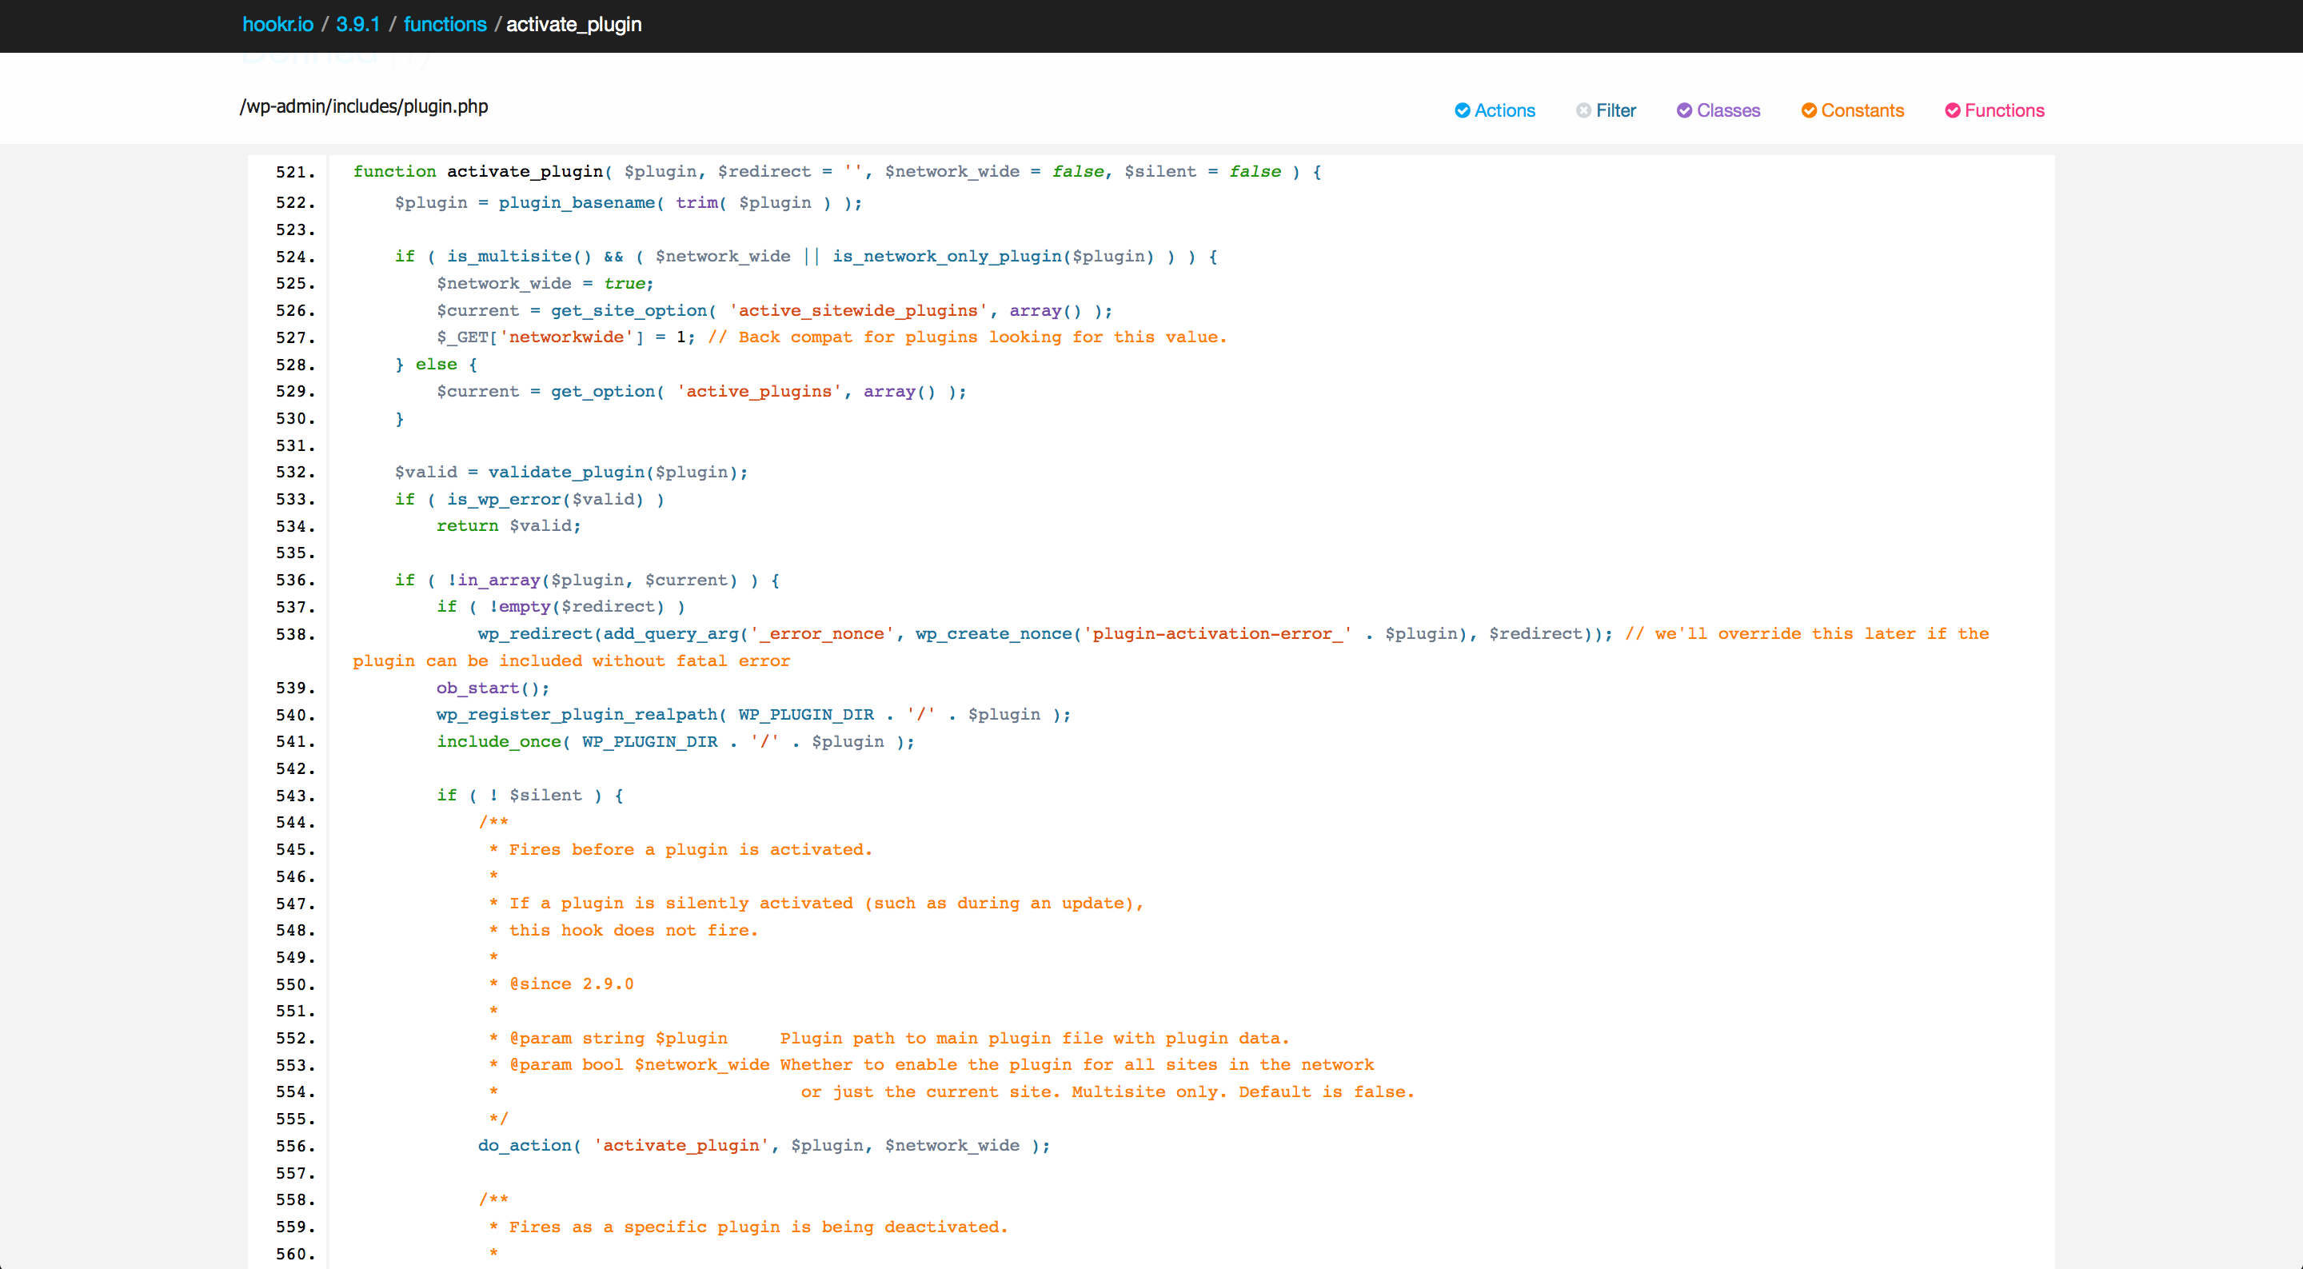Click validate_plugin on line 532
Image resolution: width=2303 pixels, height=1269 pixels.
(565, 473)
